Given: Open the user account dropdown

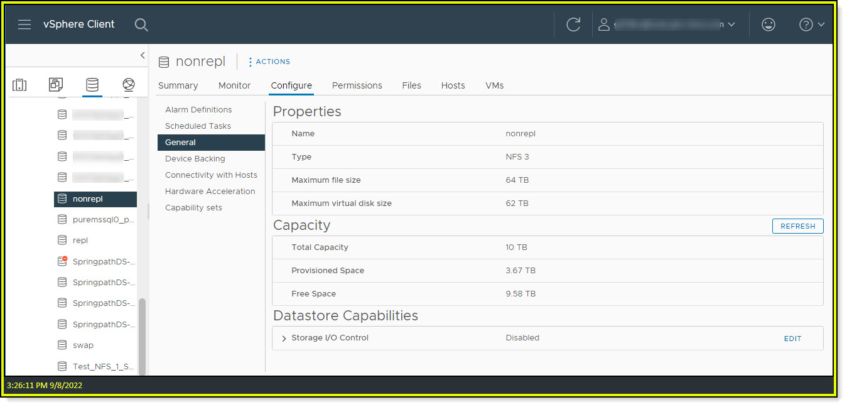Looking at the screenshot, I should [666, 24].
